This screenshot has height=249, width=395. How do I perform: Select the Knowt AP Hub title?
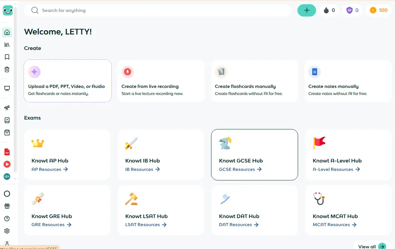[50, 161]
